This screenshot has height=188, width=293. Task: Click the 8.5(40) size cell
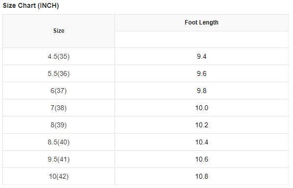(x=59, y=142)
